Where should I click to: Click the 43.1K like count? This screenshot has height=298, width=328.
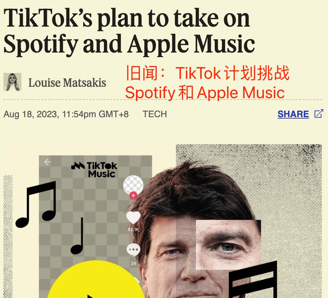pos(133,230)
